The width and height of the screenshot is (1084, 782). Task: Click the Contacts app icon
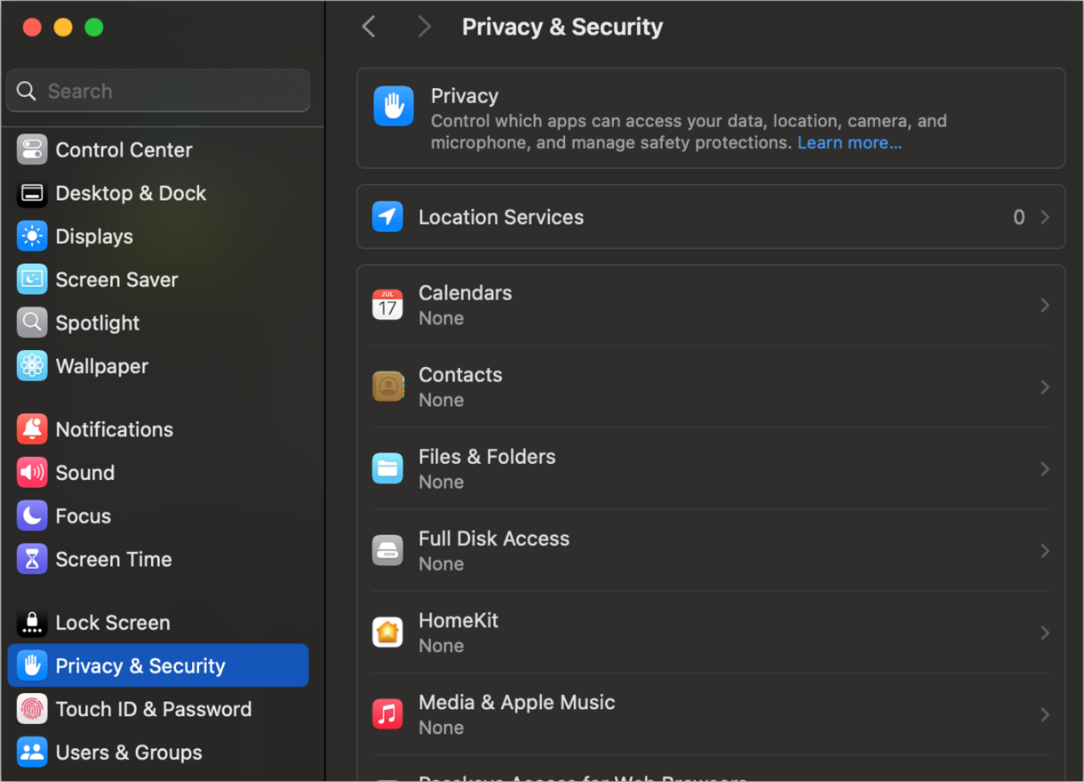click(x=388, y=386)
